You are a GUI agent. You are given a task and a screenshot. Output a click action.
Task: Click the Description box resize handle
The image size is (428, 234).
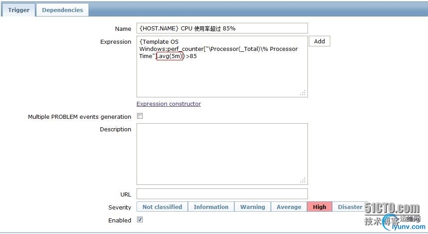click(x=303, y=180)
